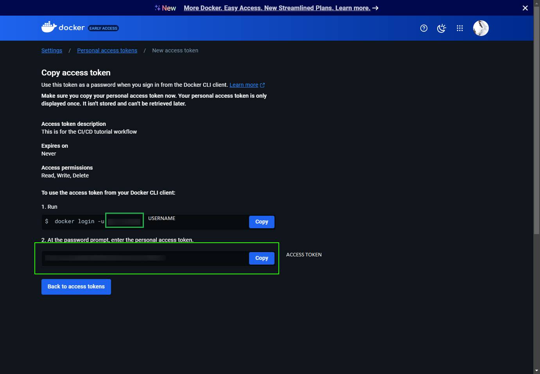Go to Personal access tokens breadcrumb
The width and height of the screenshot is (540, 374).
[x=107, y=50]
